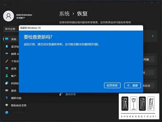Click the 个性化 paintbrush icon
Image resolution: width=162 pixels, height=122 pixels.
coord(7,61)
